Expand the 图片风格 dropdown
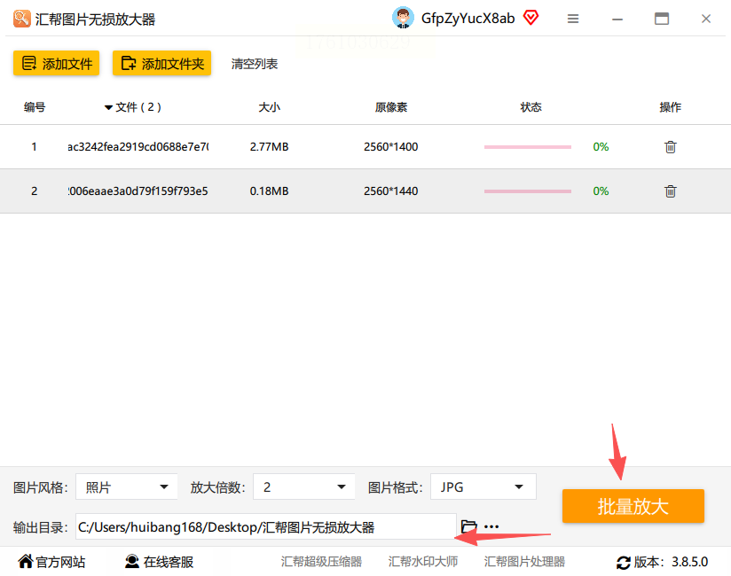This screenshot has width=731, height=576. click(126, 487)
